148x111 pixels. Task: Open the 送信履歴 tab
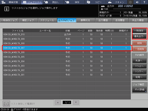click(120, 20)
